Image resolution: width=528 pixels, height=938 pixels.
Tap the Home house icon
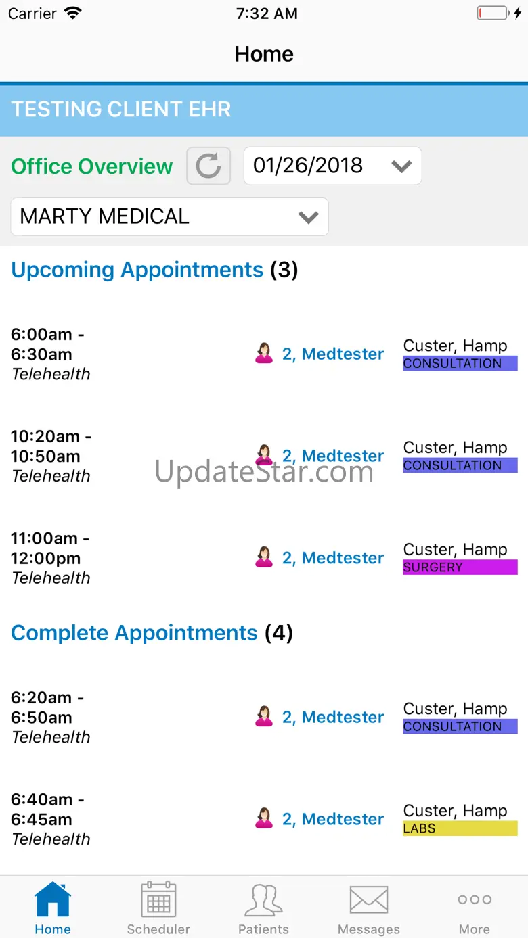(53, 900)
